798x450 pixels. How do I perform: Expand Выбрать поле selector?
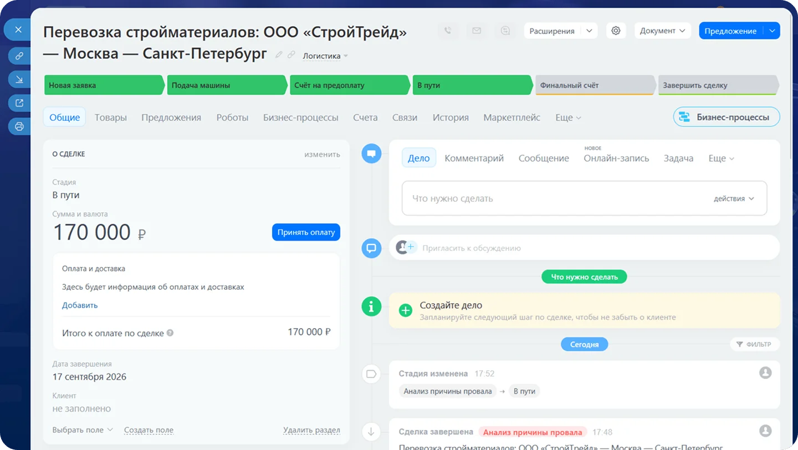(83, 430)
